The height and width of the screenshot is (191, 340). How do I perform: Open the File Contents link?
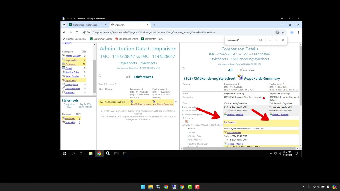(x=230, y=122)
